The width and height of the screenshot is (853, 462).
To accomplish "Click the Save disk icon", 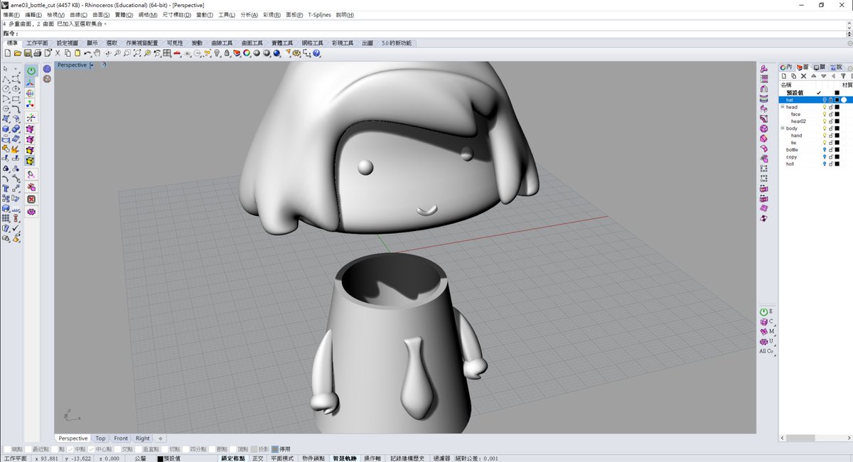I will (x=28, y=53).
